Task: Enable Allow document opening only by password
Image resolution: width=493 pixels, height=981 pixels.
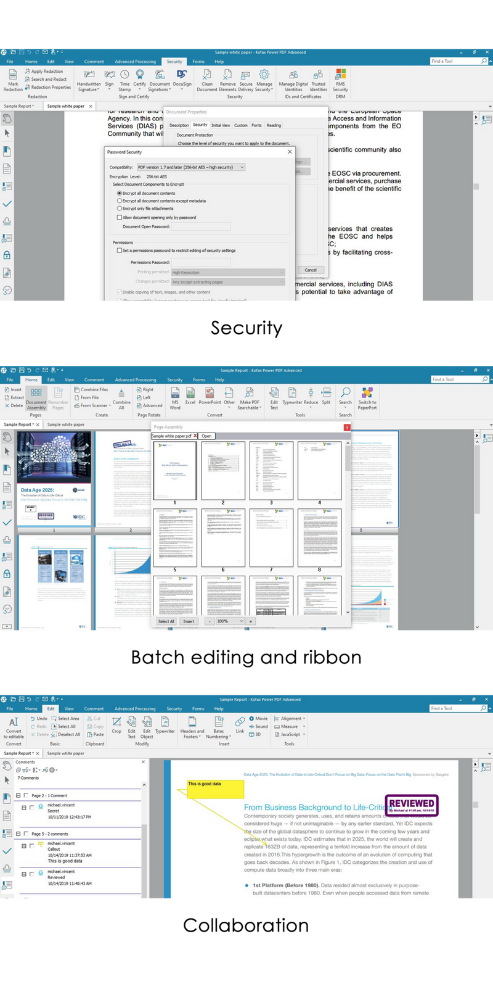Action: [x=120, y=218]
